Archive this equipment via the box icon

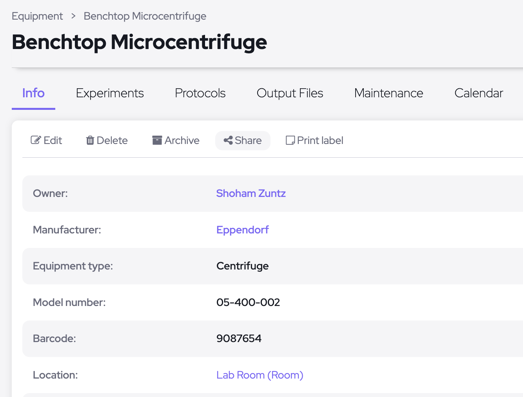[x=157, y=140]
